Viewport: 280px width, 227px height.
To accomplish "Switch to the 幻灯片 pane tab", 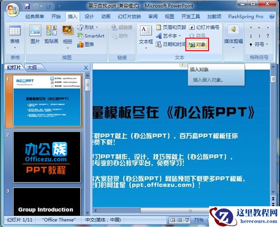I will 14,68.
